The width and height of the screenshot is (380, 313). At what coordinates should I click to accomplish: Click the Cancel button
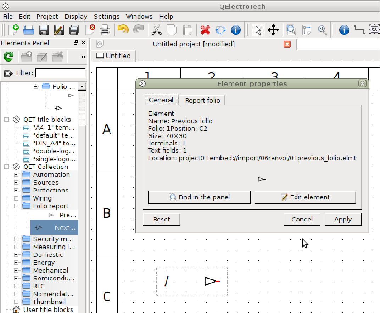coord(302,219)
